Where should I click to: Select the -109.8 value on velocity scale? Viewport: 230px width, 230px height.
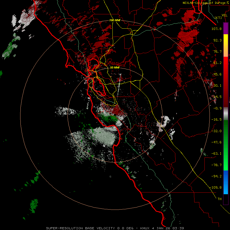point(215,188)
